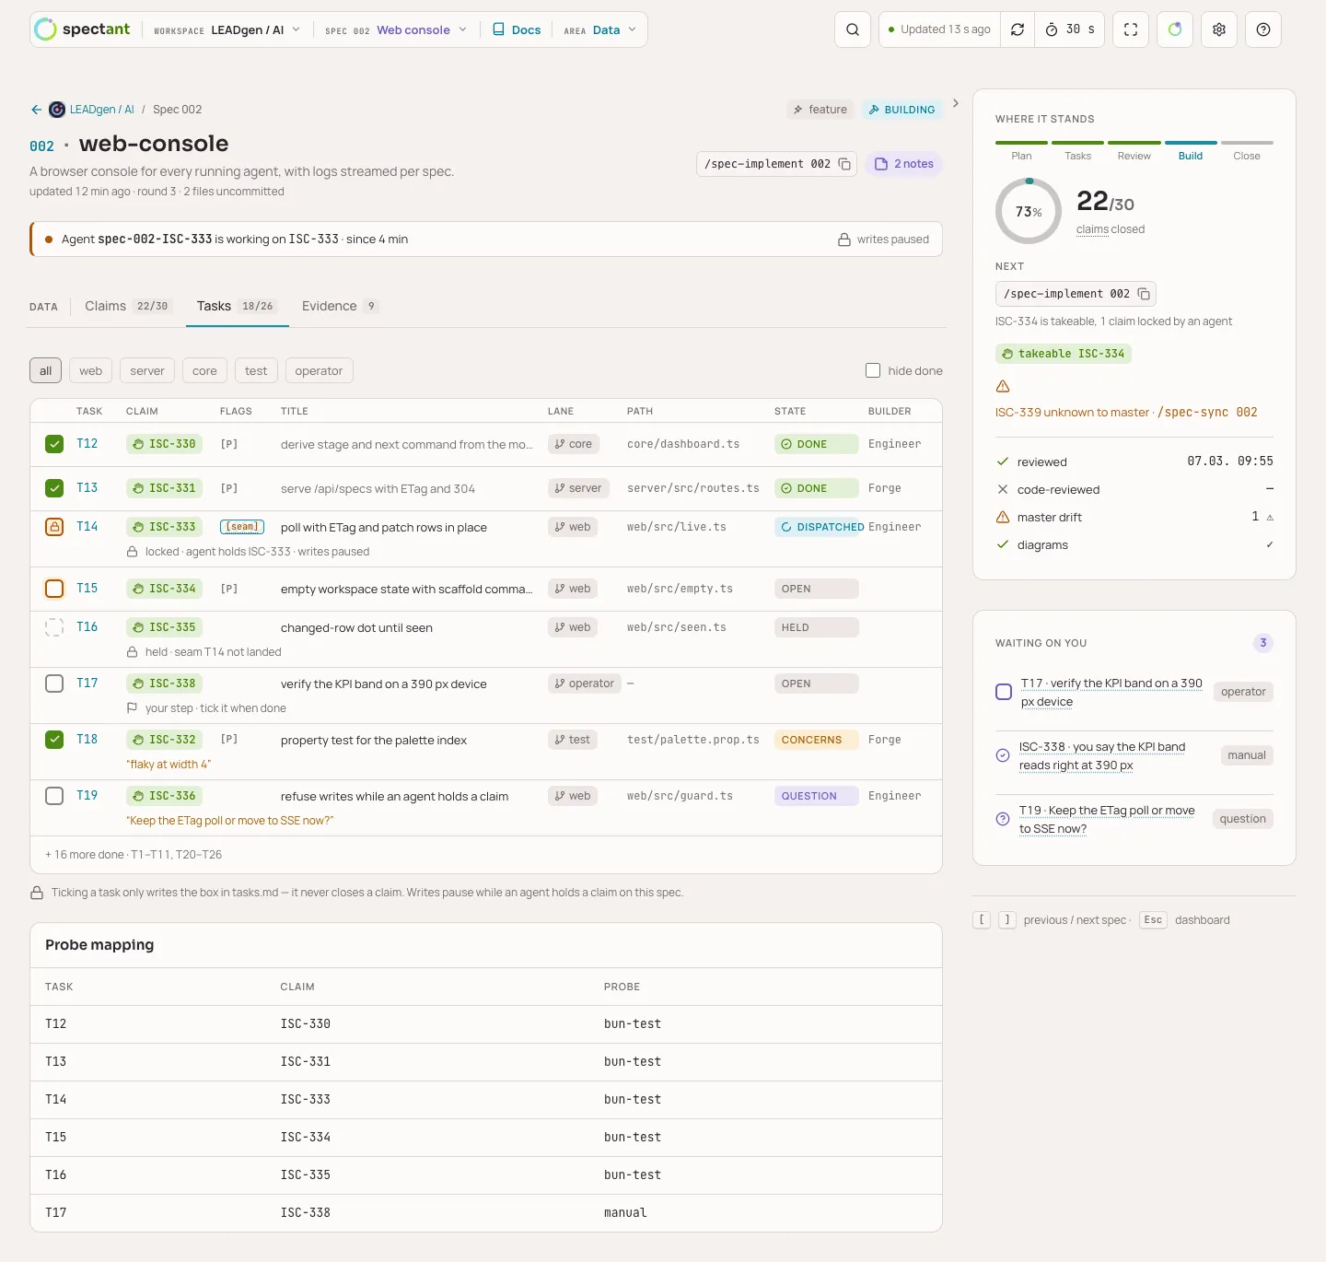This screenshot has width=1326, height=1262.
Task: Click the code-reviewed X icon
Action: coord(1003,490)
